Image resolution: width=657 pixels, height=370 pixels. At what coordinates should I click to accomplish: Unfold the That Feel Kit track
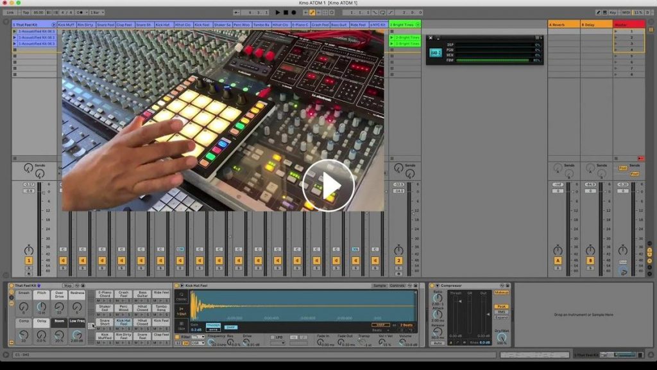[x=53, y=25]
